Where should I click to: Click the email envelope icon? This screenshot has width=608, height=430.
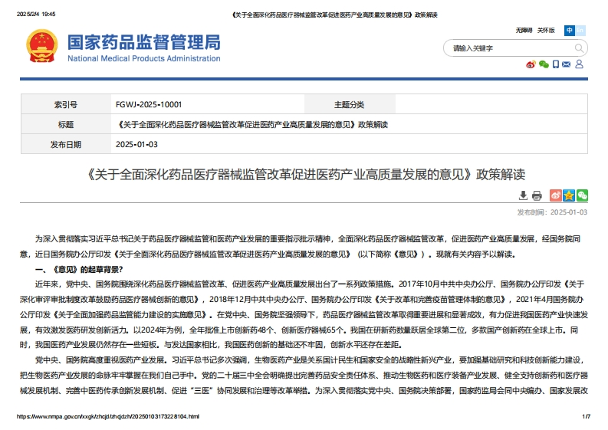coord(567,64)
